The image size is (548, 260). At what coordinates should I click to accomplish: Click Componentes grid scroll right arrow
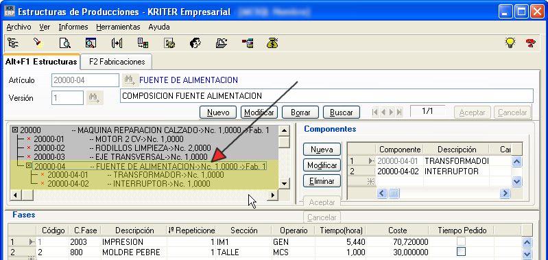[x=505, y=193]
